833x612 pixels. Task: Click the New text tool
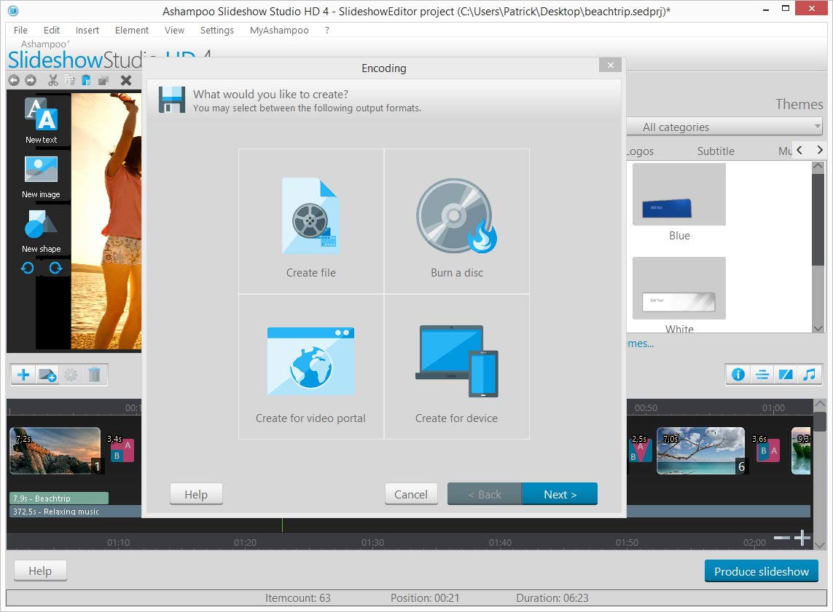click(x=41, y=120)
